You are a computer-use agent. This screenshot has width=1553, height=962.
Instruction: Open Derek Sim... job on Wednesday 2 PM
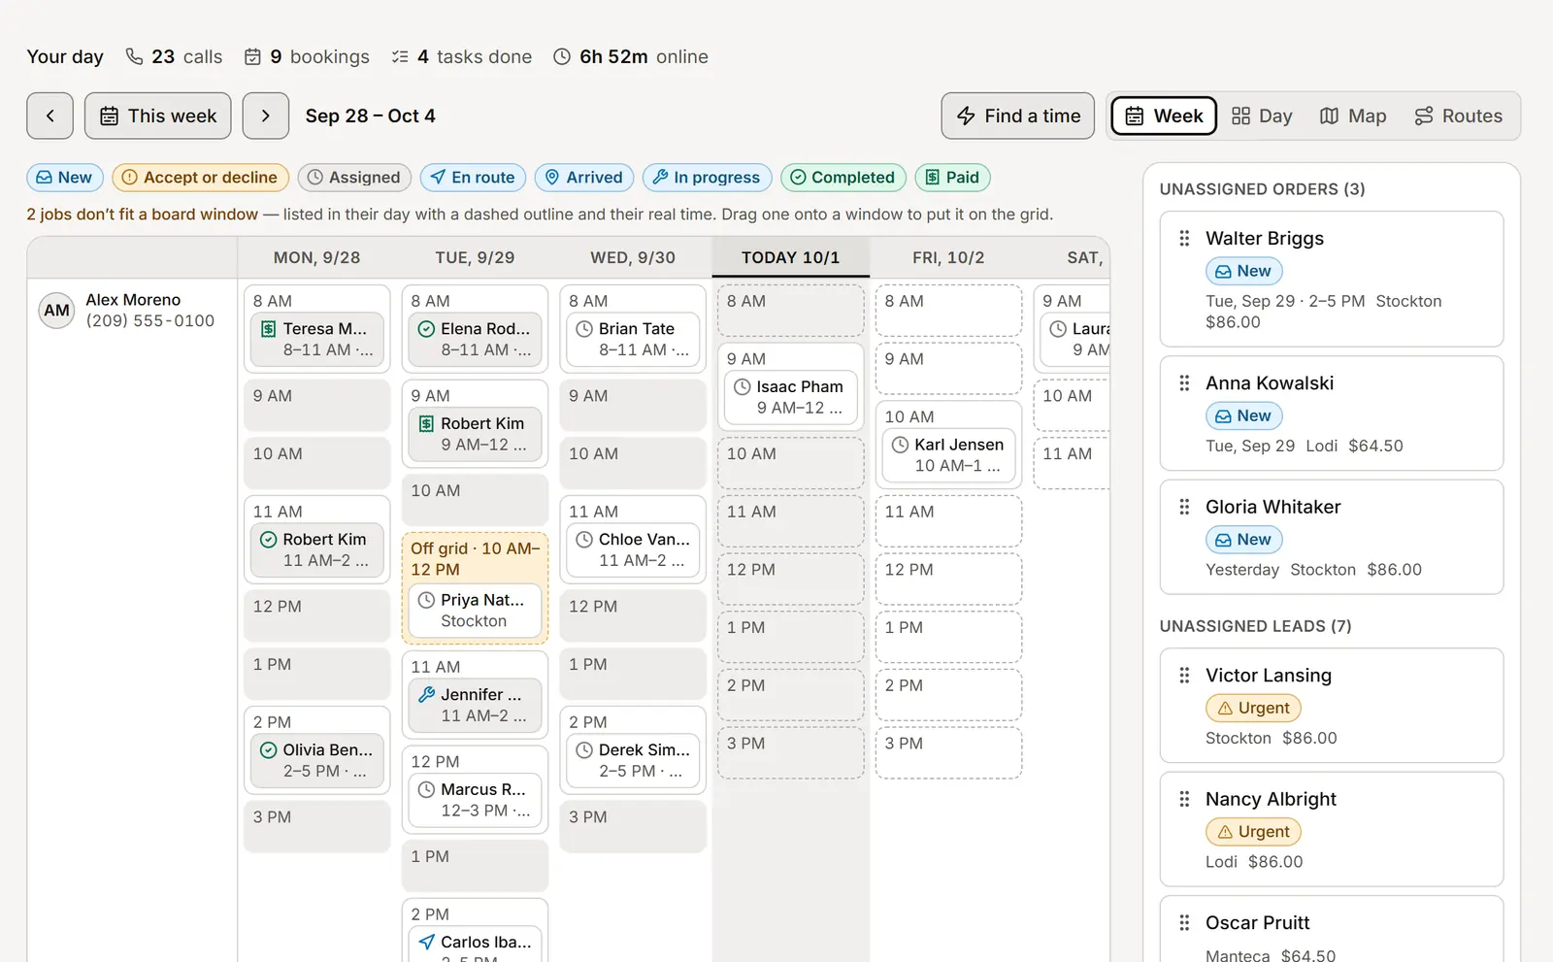[x=633, y=760]
